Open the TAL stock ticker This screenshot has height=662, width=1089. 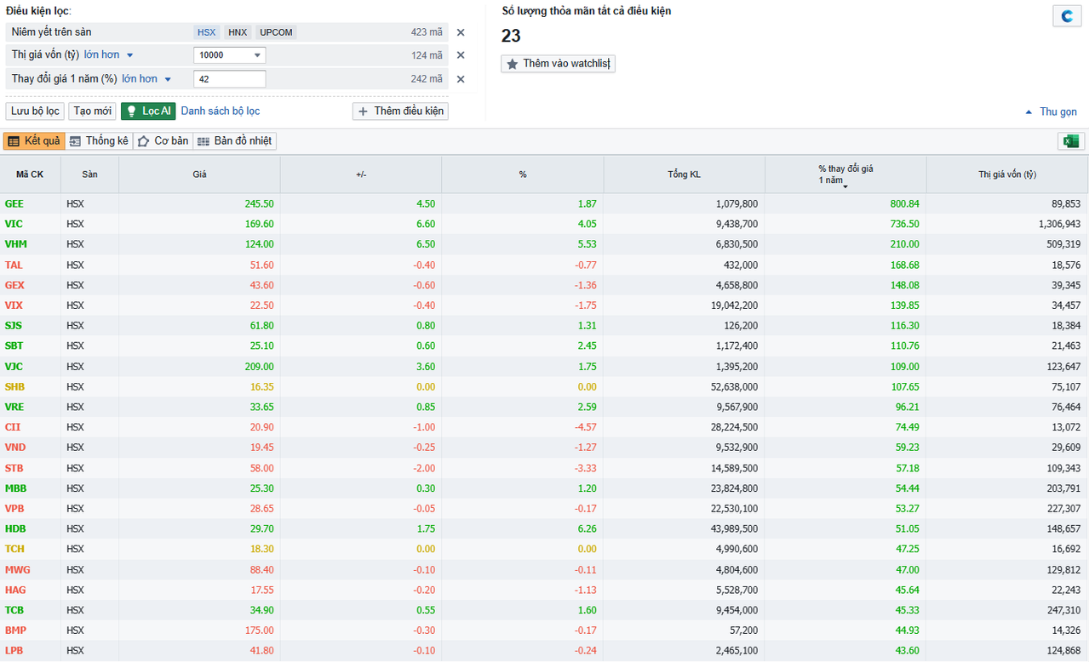[14, 265]
